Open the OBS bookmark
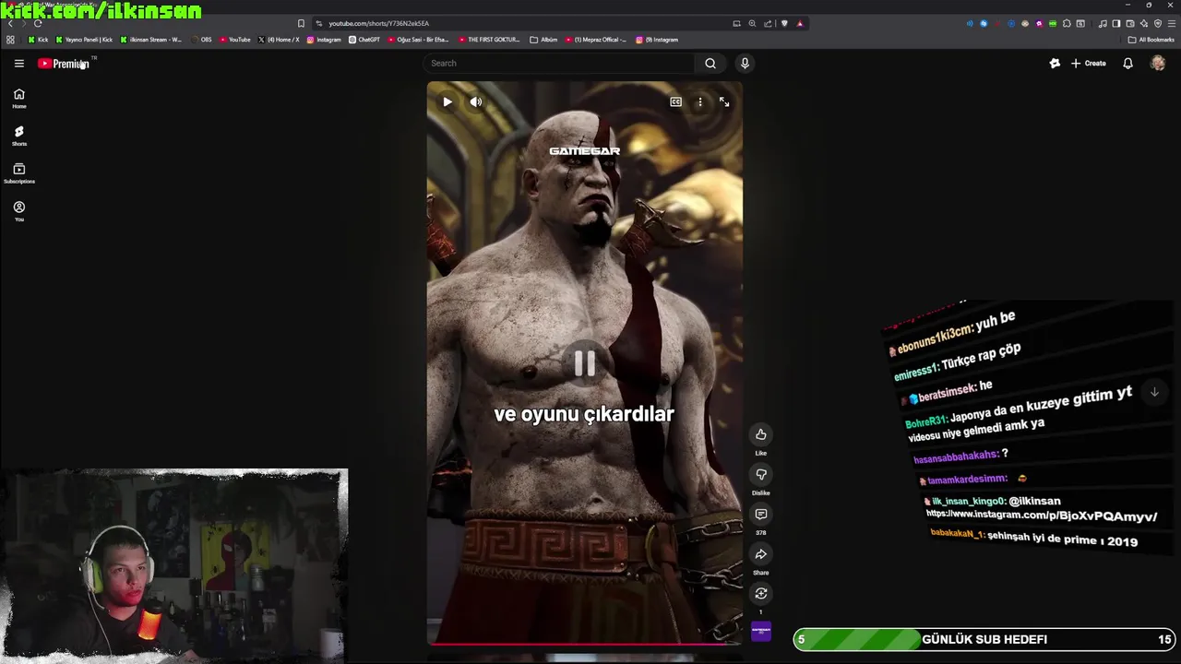The image size is (1181, 664). tap(201, 40)
